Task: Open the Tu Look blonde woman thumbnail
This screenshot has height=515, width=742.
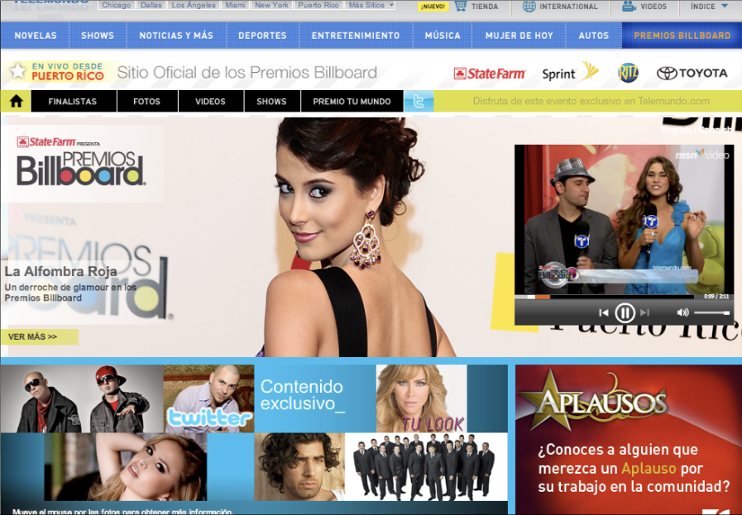Action: (421, 398)
